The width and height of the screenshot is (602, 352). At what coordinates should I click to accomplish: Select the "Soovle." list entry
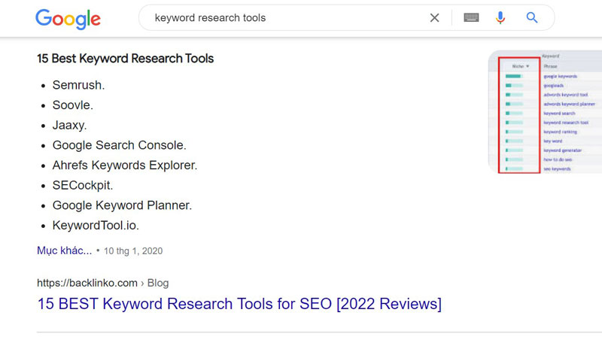click(72, 105)
